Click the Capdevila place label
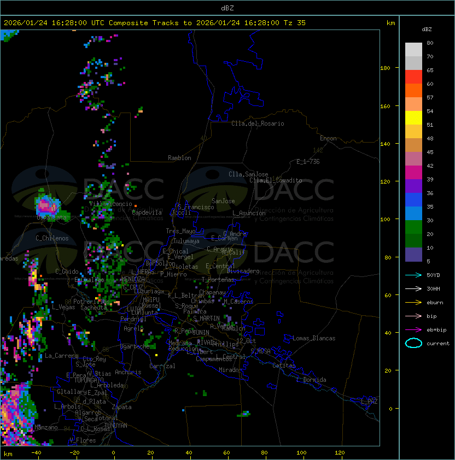The height and width of the screenshot is (460, 455). click(x=147, y=213)
